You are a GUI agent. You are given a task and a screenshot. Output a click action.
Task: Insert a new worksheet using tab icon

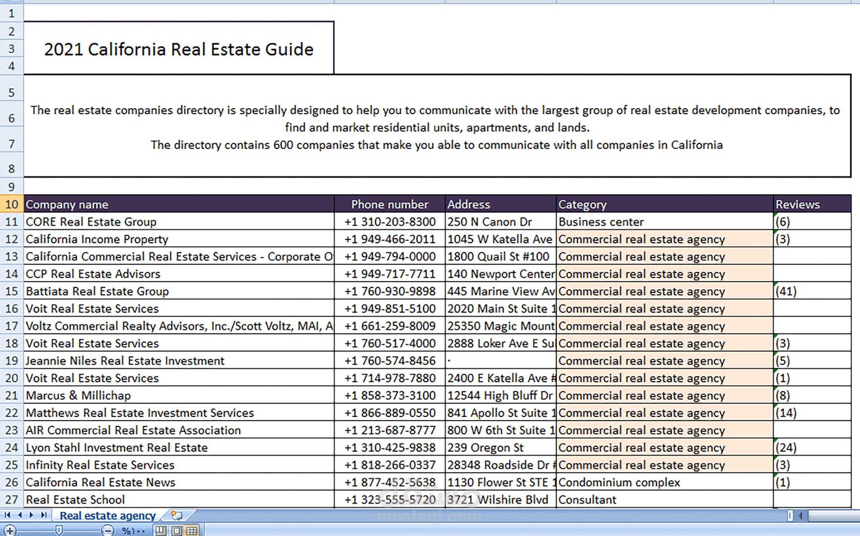coord(176,515)
